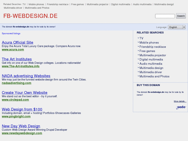Screen dimensions: 188x141
Task: Click the arrow bullet beside Mobile phones
Action: (138, 42)
